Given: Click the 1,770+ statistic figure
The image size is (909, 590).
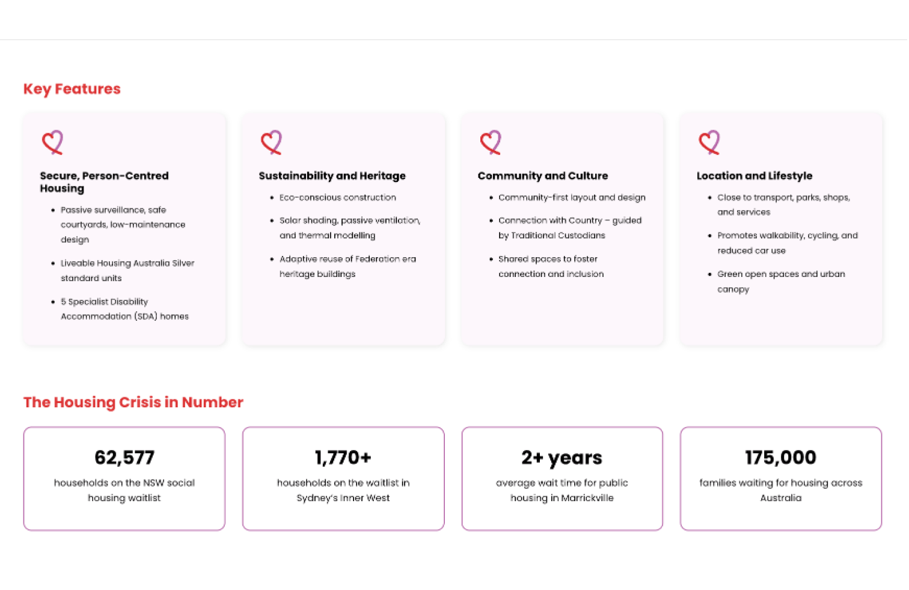Looking at the screenshot, I should pyautogui.click(x=343, y=458).
